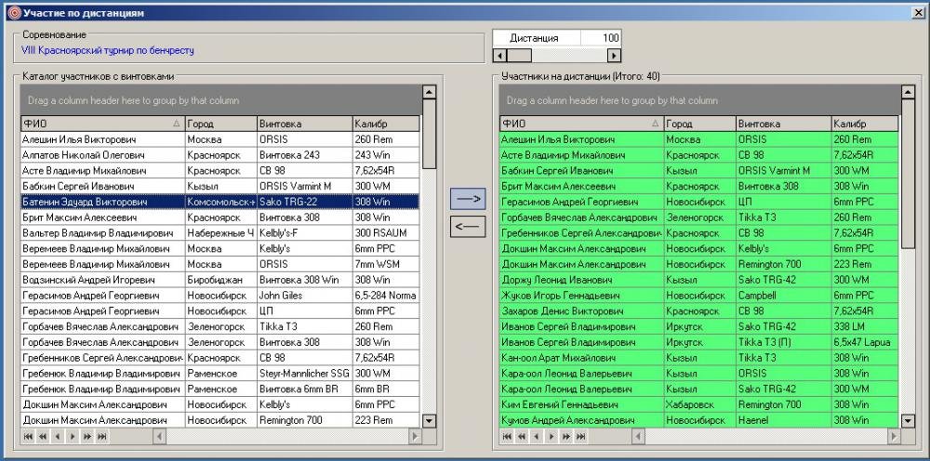Click the right arrow to add participant
Screen dimensions: 930x461
[x=467, y=199]
